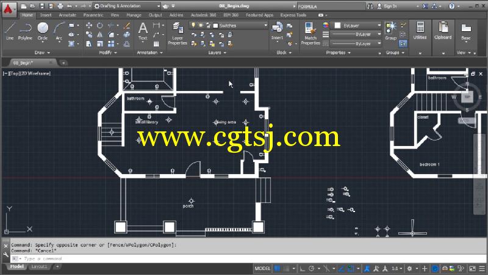Click the Insert block icon
The width and height of the screenshot is (488, 275).
[277, 31]
